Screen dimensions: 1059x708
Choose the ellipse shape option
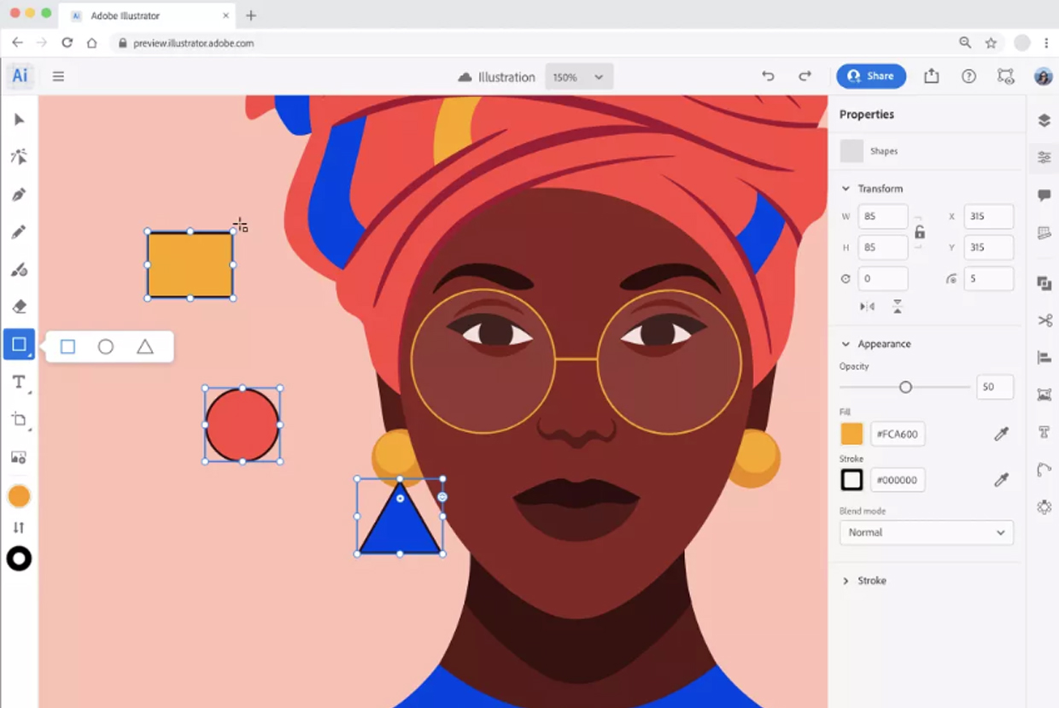pyautogui.click(x=106, y=347)
